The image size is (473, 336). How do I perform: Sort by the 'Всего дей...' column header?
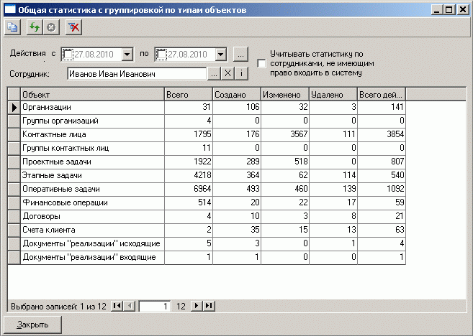[382, 95]
